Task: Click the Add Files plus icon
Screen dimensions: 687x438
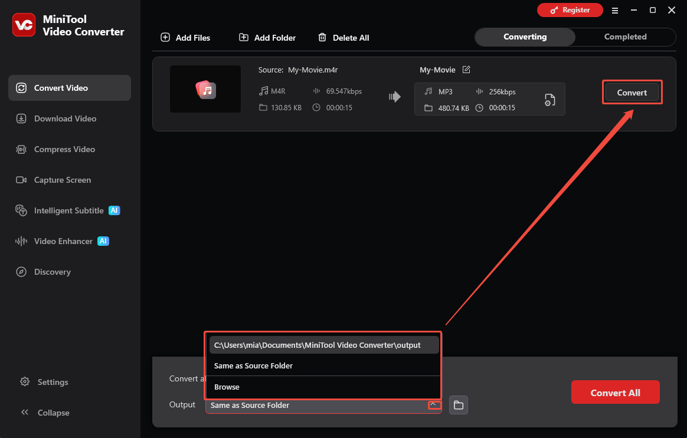Action: pyautogui.click(x=165, y=37)
